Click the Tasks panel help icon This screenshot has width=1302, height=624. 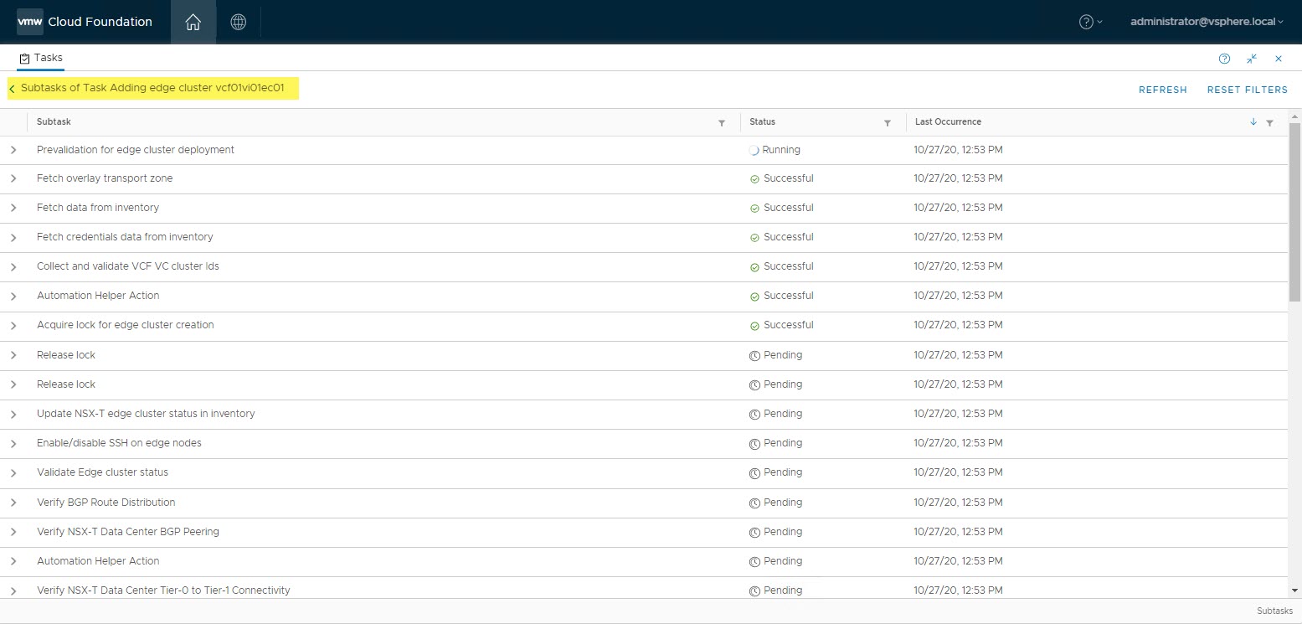[x=1224, y=59]
